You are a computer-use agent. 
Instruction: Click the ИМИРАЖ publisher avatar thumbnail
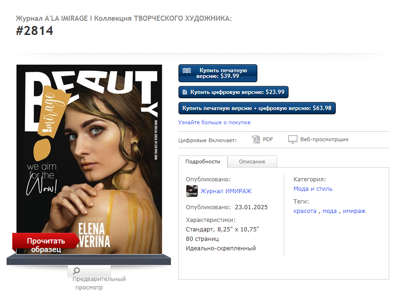[192, 191]
